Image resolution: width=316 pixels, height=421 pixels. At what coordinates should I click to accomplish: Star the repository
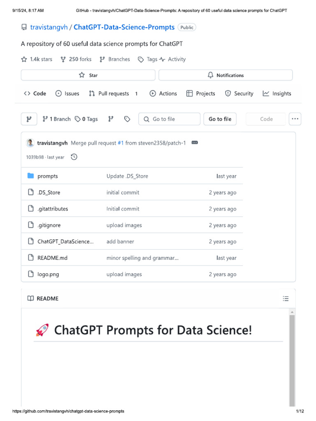click(88, 75)
